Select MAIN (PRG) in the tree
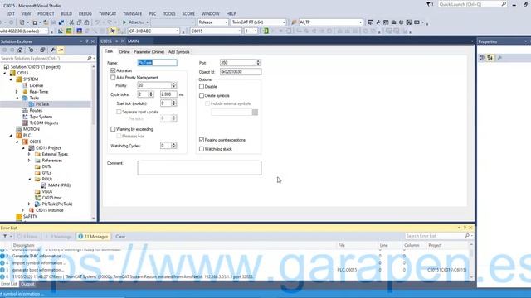 [x=59, y=185]
